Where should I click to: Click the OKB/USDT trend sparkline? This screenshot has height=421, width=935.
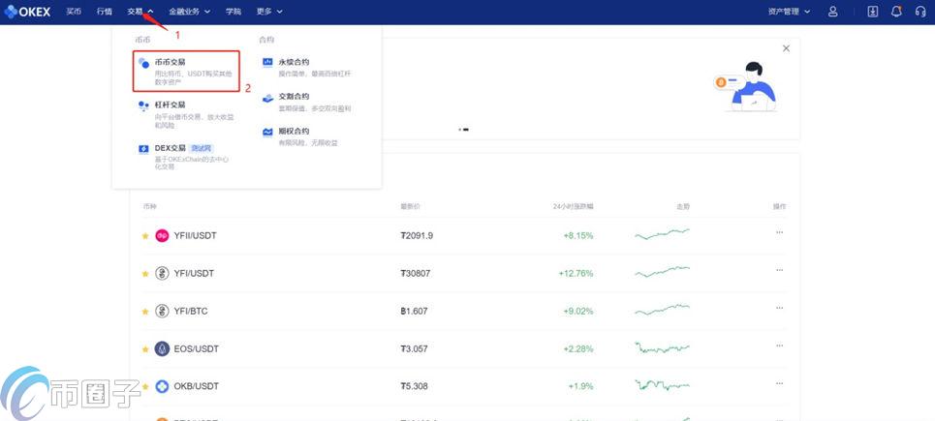[x=662, y=384]
